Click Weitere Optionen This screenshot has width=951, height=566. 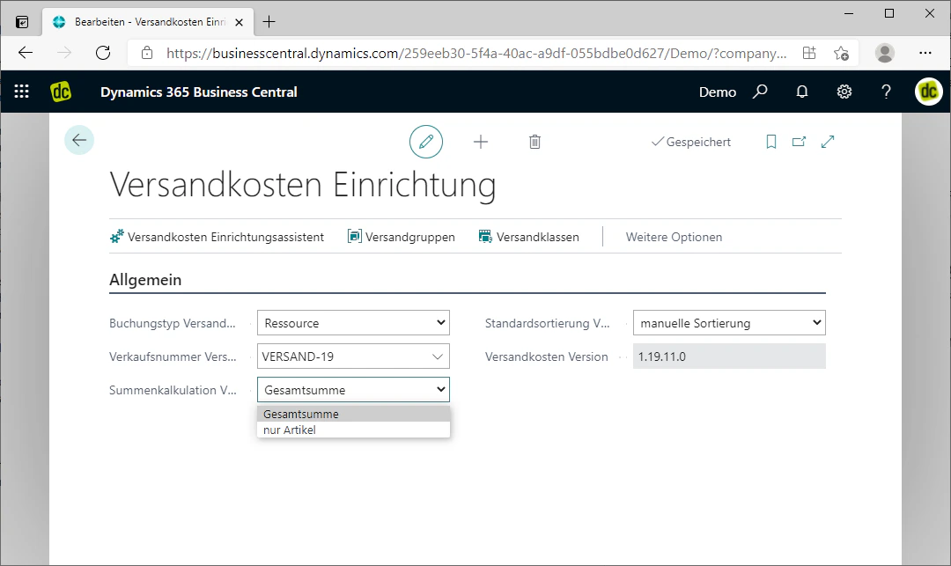[x=674, y=237]
